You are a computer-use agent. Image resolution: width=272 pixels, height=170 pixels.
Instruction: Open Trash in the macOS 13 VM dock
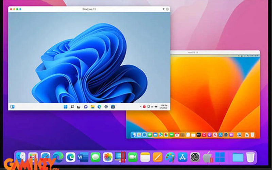point(252,135)
